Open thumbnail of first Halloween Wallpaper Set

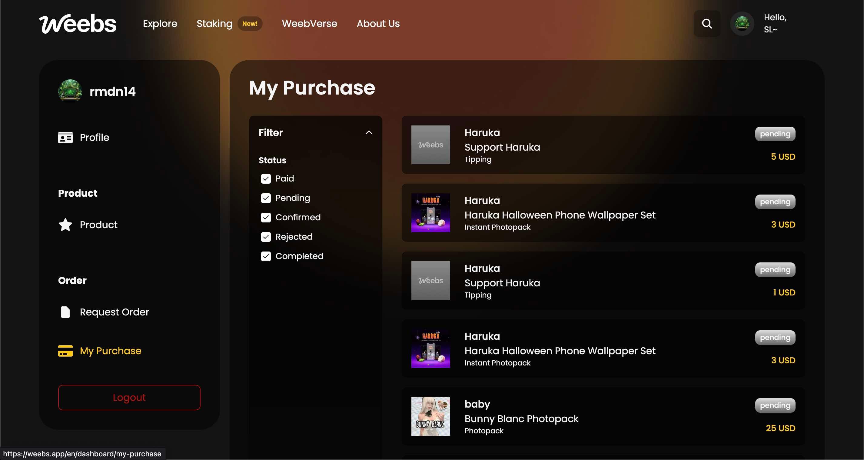pyautogui.click(x=431, y=213)
